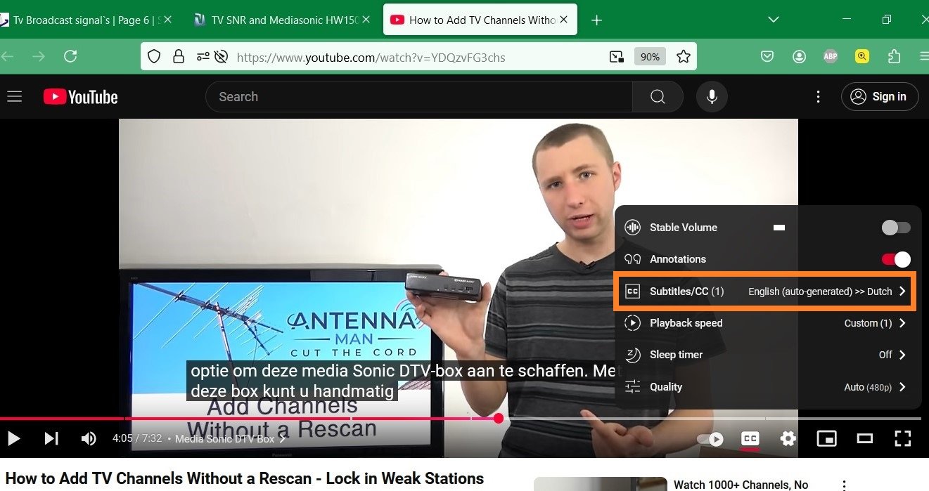Open a new browser tab
The height and width of the screenshot is (491, 929).
pyautogui.click(x=596, y=20)
